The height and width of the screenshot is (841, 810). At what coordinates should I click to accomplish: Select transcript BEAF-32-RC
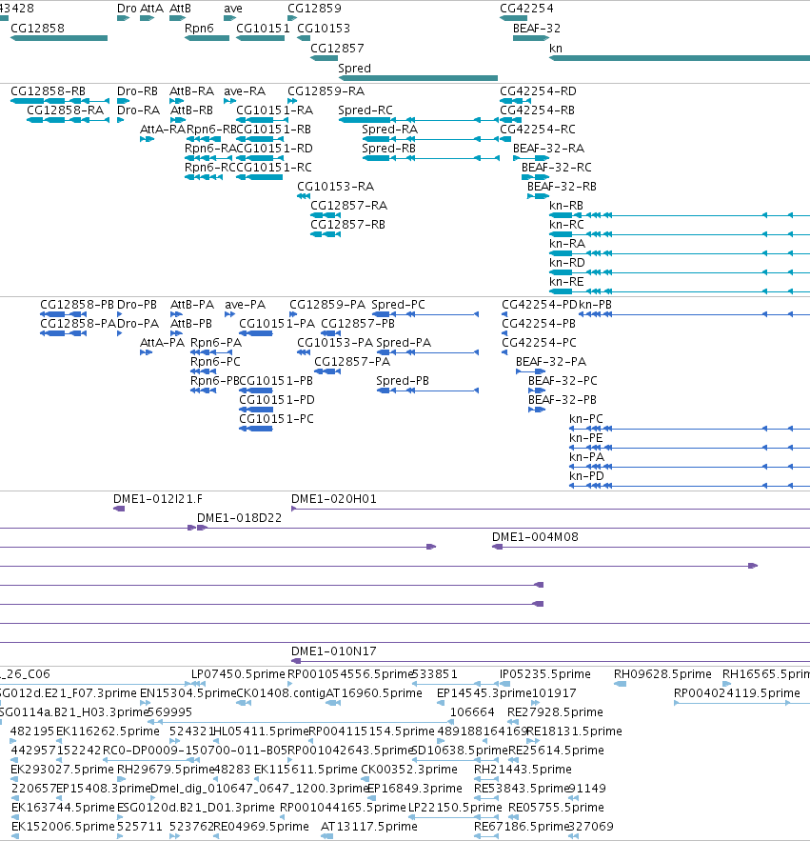click(536, 177)
